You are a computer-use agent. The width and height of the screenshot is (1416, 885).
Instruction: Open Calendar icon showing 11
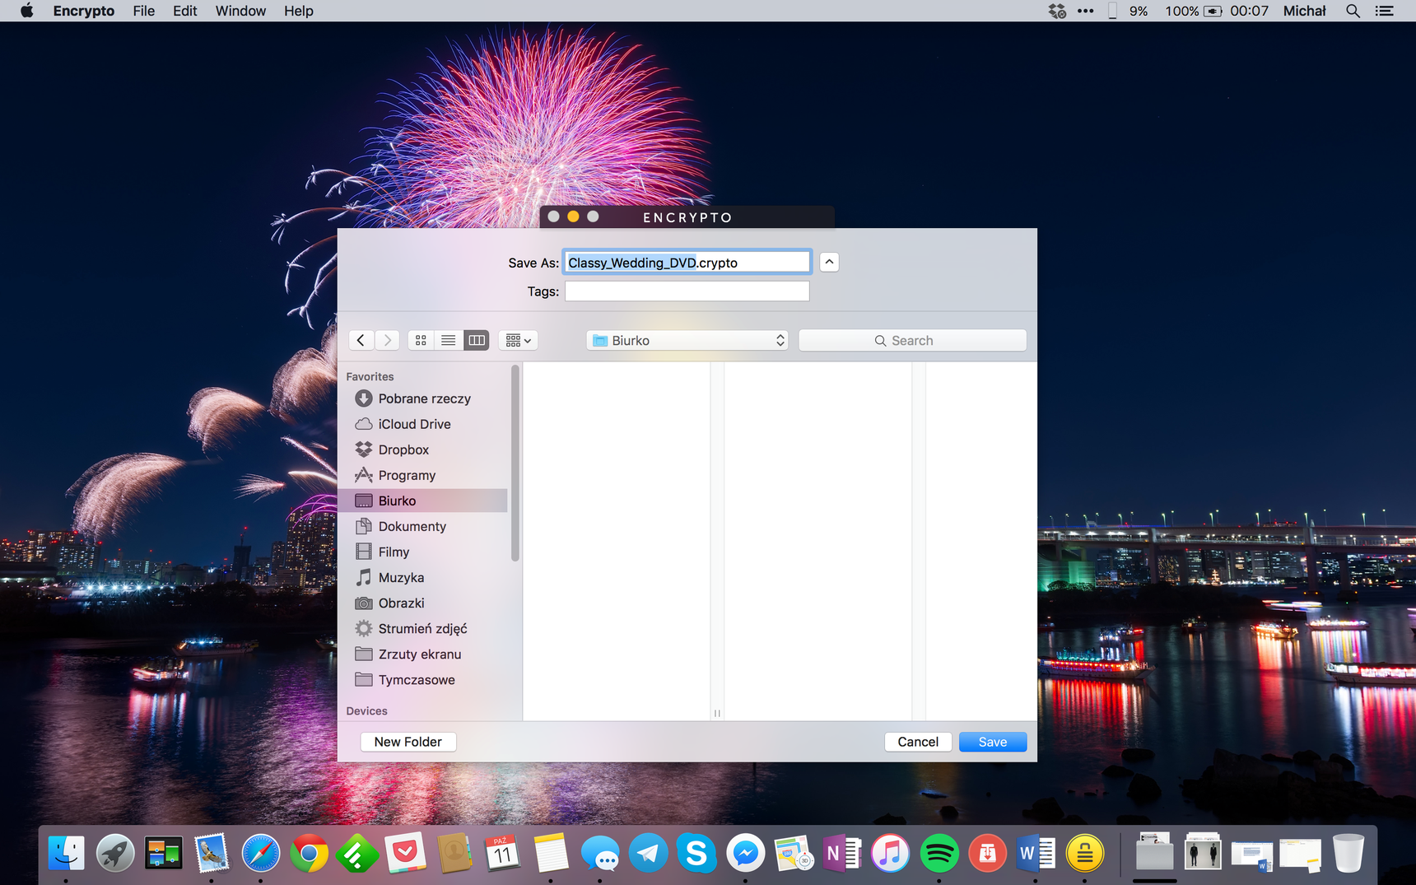click(x=502, y=854)
